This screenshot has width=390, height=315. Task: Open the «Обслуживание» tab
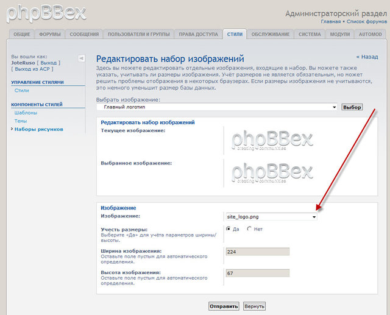pyautogui.click(x=270, y=34)
